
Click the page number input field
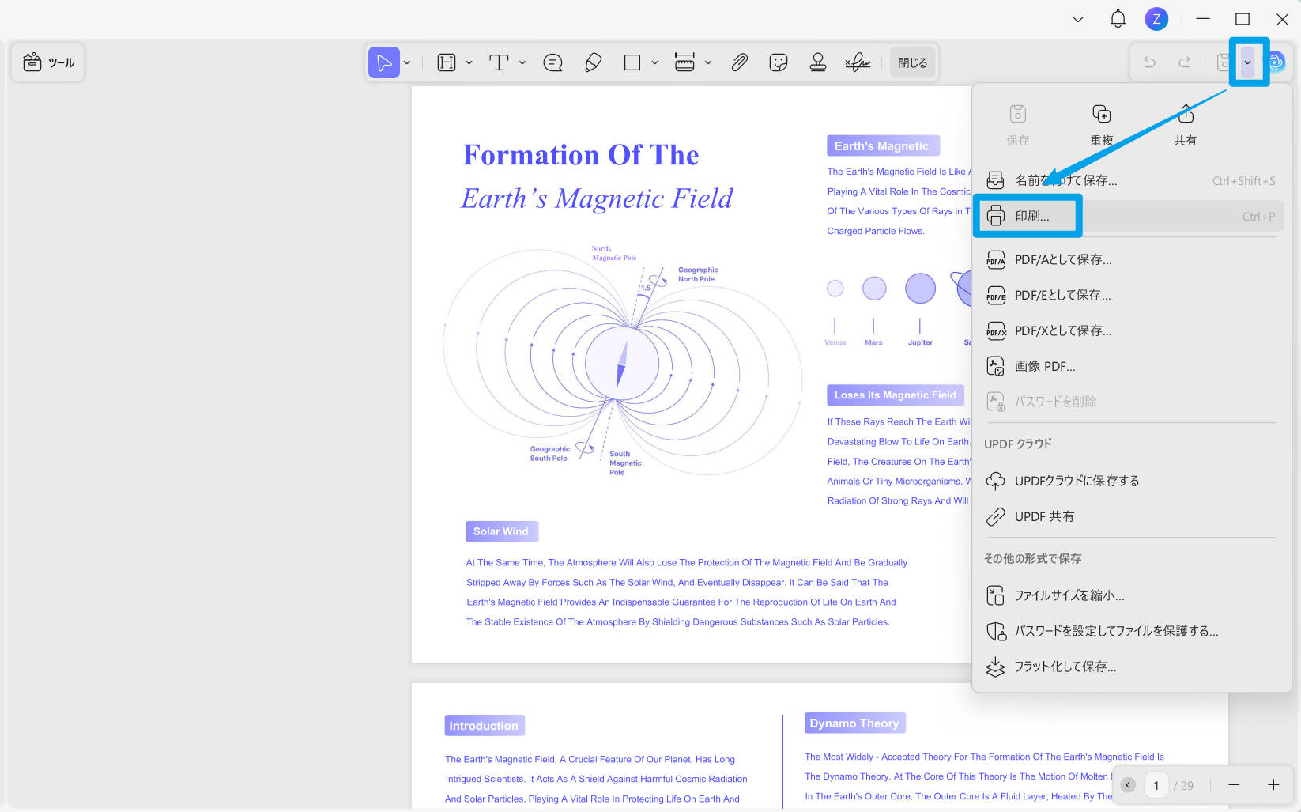tap(1156, 785)
